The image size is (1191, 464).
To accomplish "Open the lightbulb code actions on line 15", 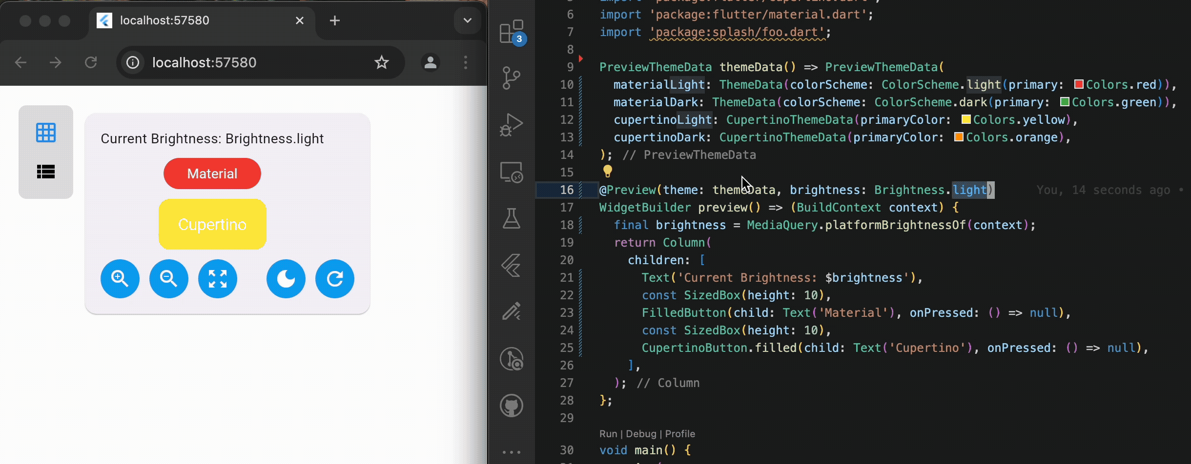I will pos(607,171).
